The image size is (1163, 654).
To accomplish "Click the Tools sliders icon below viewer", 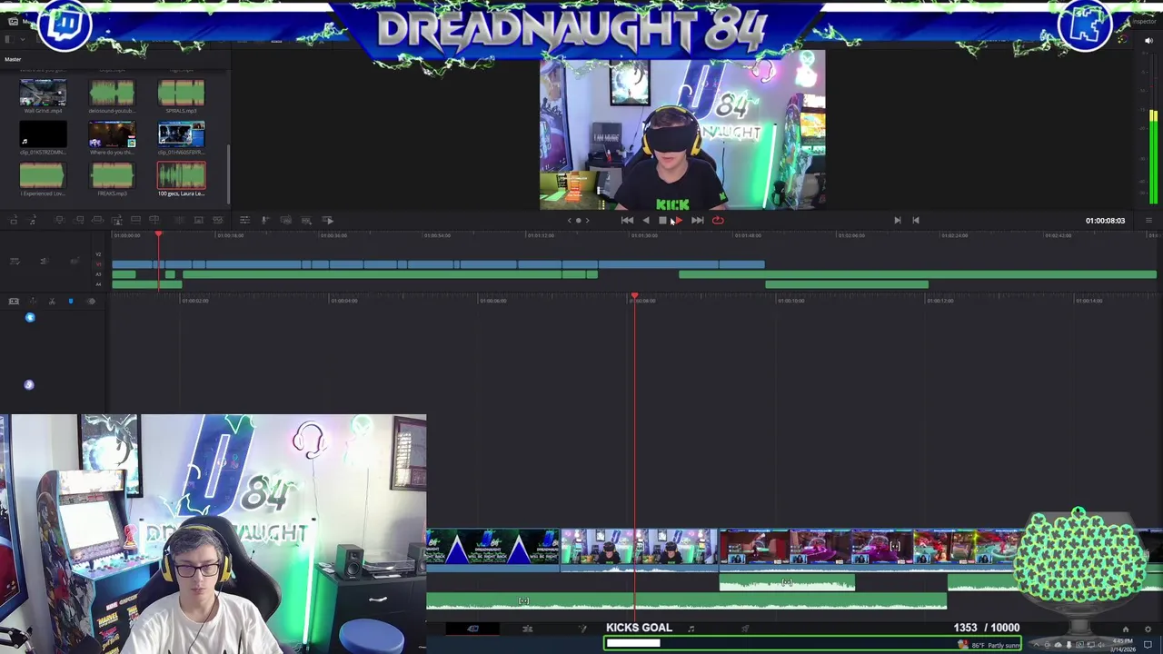I will (244, 220).
